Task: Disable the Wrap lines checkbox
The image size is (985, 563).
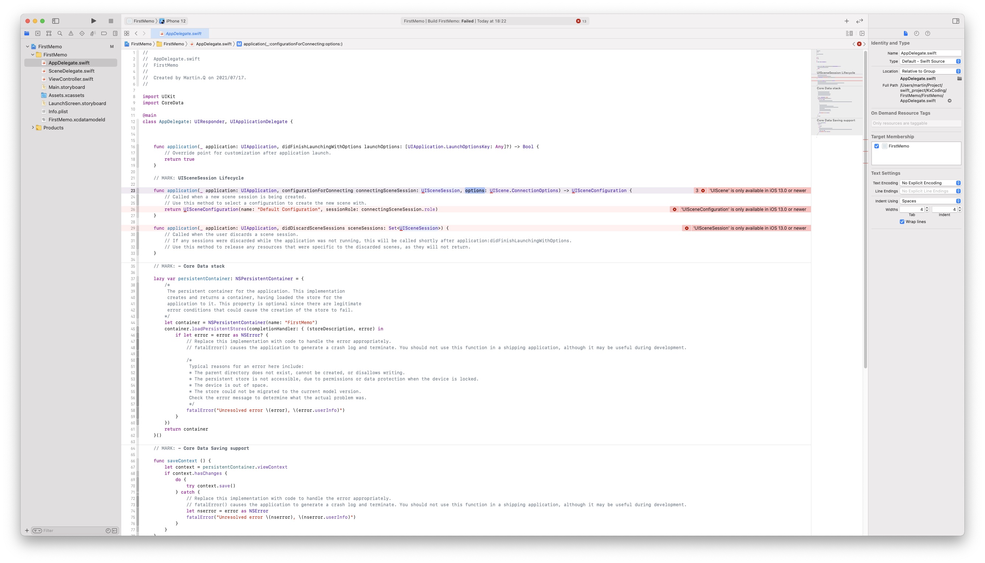Action: pos(902,222)
